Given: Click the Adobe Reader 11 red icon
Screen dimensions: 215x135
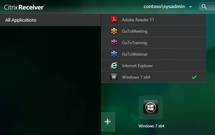Looking at the screenshot, I should coord(114,19).
